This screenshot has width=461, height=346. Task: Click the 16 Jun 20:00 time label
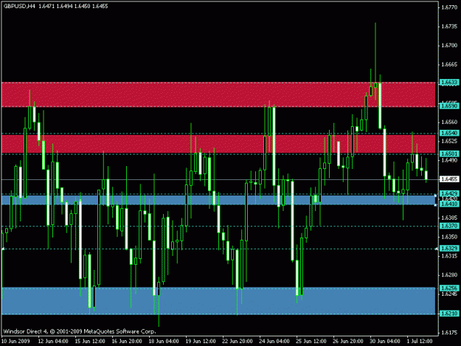tap(127, 342)
